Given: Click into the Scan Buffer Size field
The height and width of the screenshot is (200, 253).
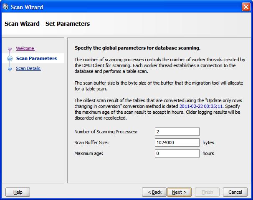Looking at the screenshot, I should [x=177, y=142].
